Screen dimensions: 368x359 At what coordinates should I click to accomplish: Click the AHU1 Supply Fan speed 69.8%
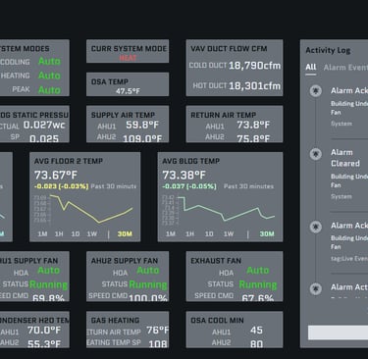(x=48, y=298)
